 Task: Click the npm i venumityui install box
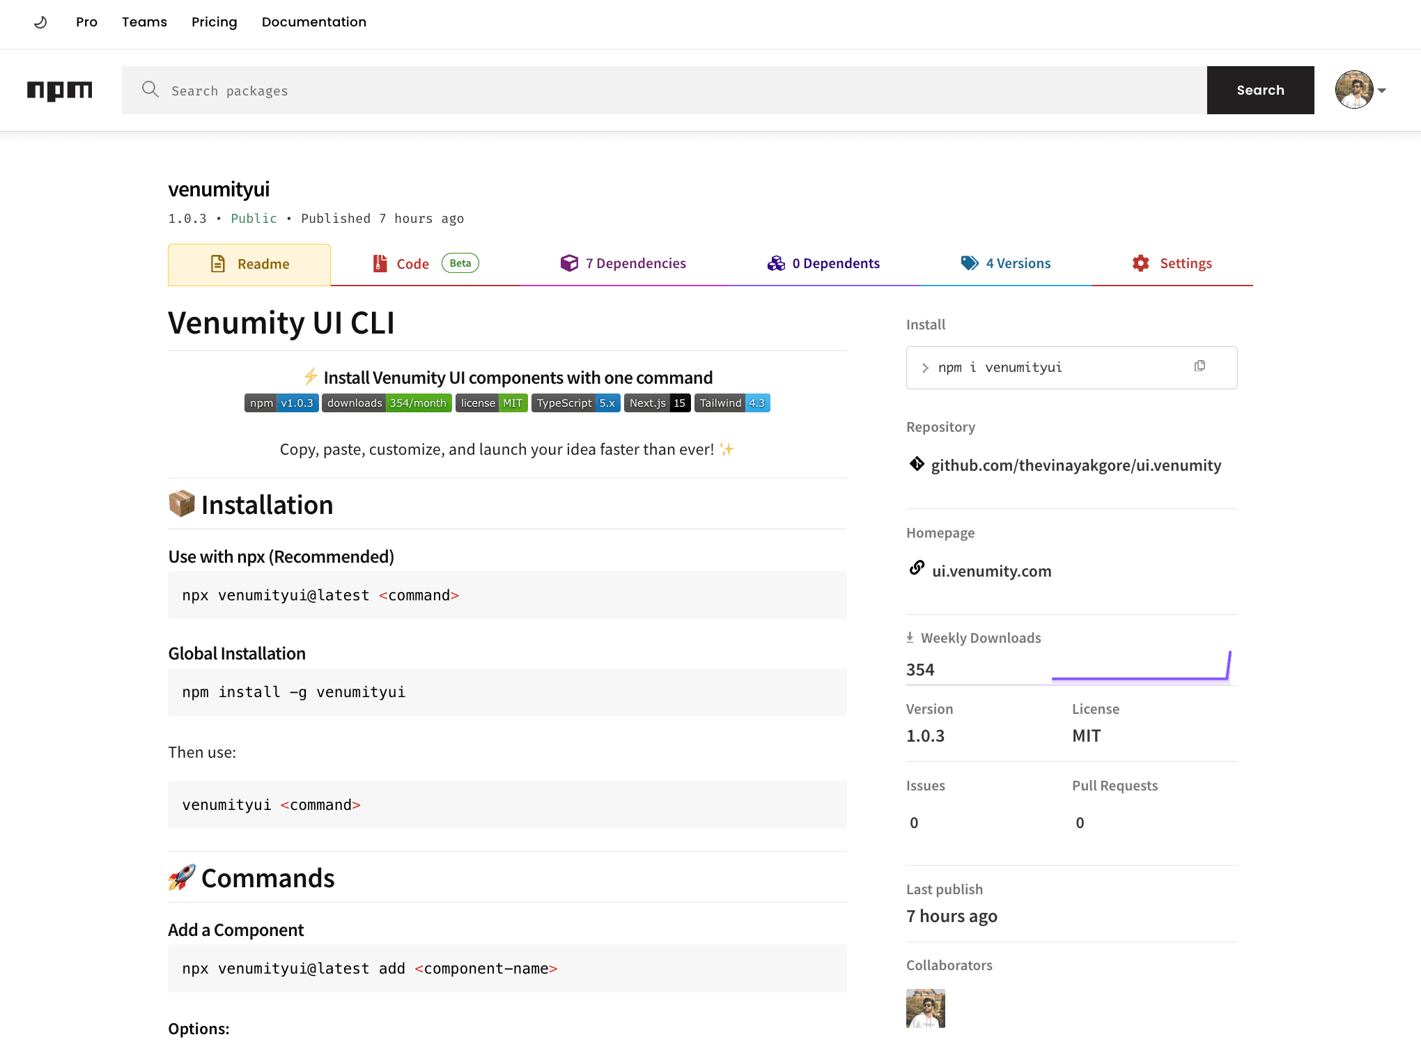(1071, 368)
